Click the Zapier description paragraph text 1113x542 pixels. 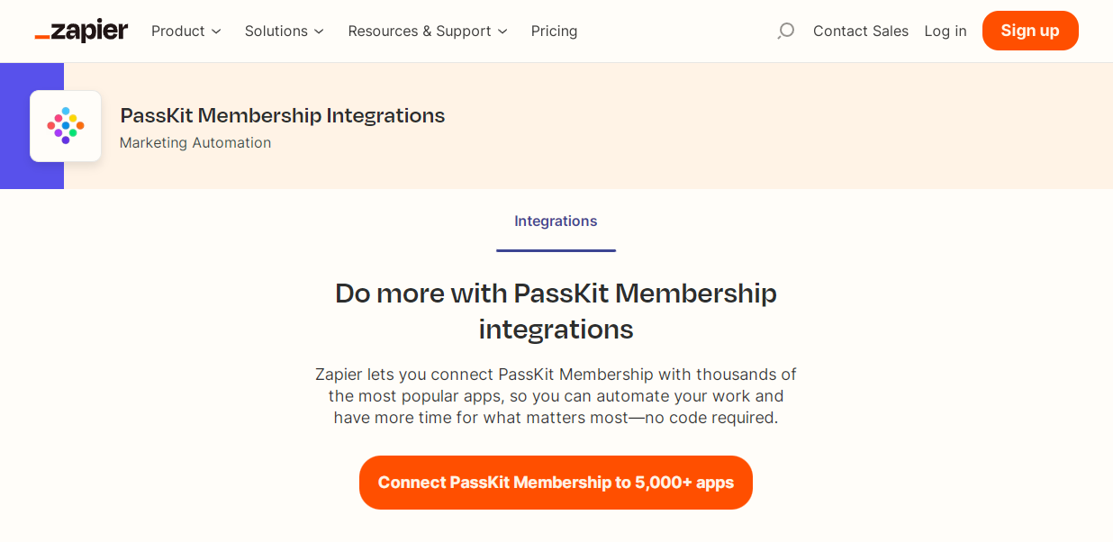(556, 396)
